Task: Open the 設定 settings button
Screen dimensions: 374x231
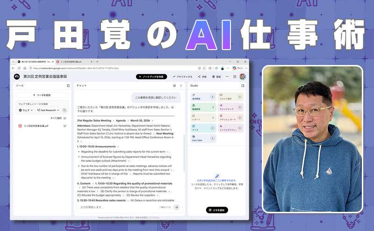Action: tap(216, 77)
